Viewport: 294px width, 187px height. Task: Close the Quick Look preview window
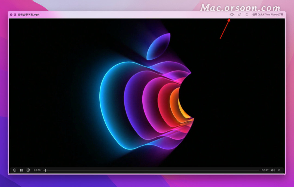[11, 15]
